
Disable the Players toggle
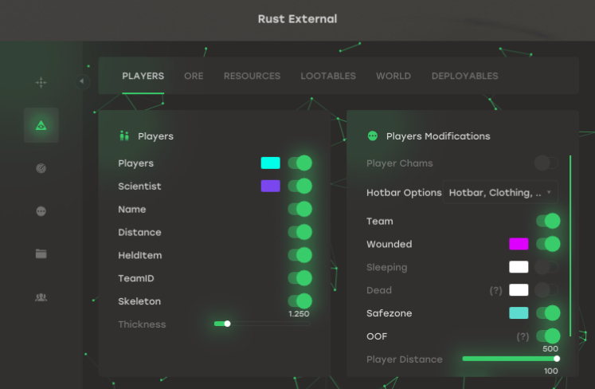click(299, 163)
